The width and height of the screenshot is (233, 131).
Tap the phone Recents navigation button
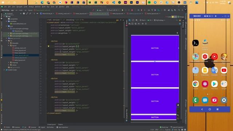point(218,109)
